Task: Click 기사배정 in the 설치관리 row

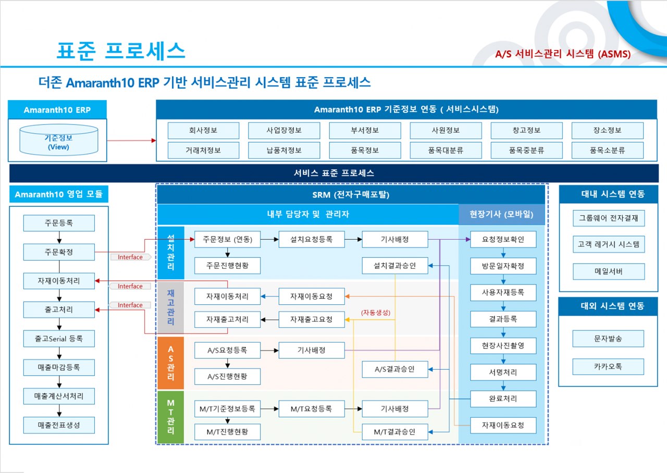Action: tap(395, 240)
